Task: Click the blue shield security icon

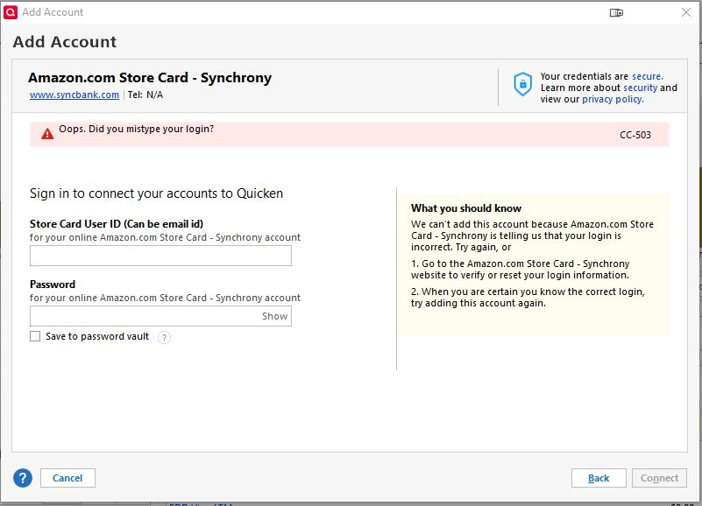Action: pos(522,84)
